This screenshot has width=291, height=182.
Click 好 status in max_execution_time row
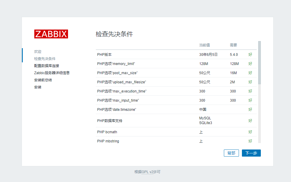click(250, 91)
